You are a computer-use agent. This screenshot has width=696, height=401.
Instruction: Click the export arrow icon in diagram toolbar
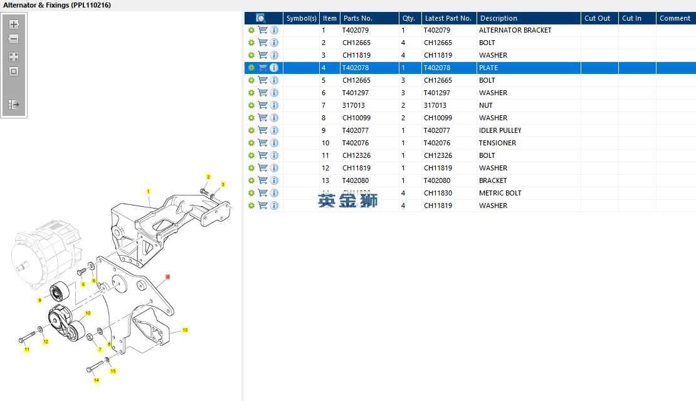click(14, 105)
